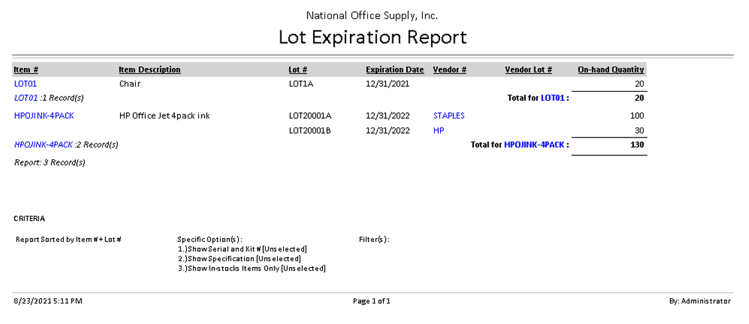Select the LOT20001B lot number cell

coord(310,130)
